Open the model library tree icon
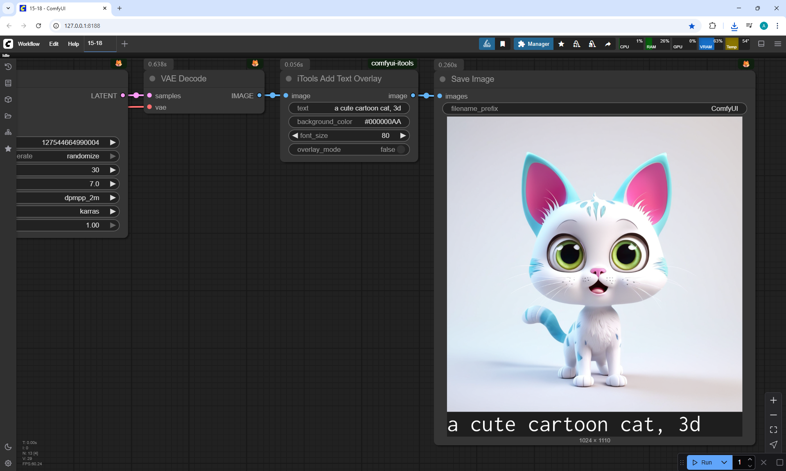Image resolution: width=786 pixels, height=471 pixels. tap(8, 132)
